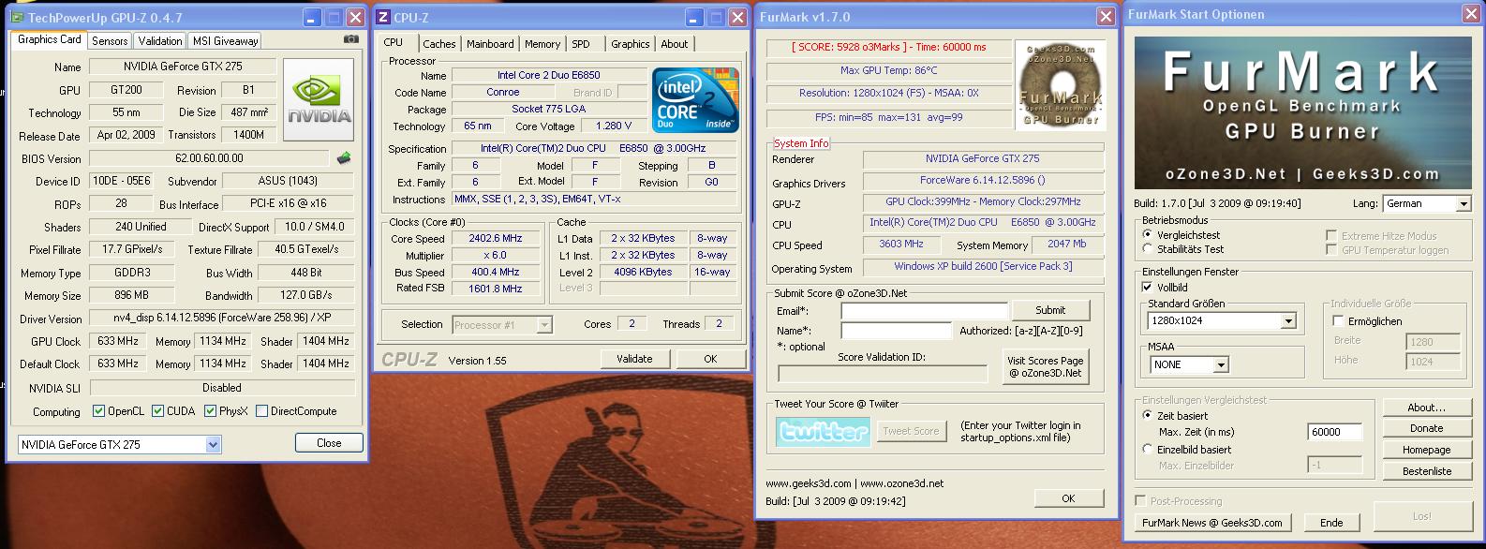Click the BIOS Version 62.00.60.00.00 value

coord(209,158)
